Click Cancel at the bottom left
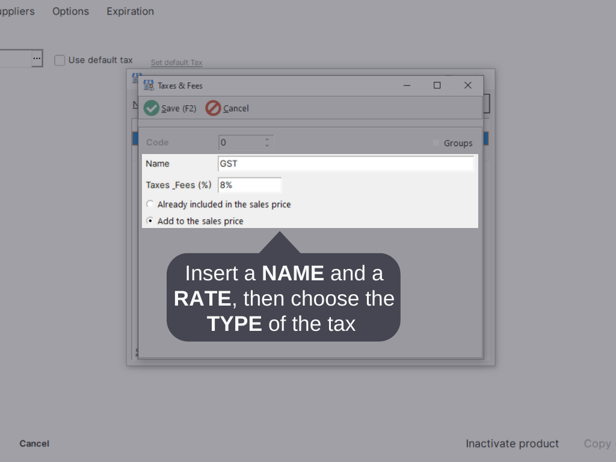 point(34,443)
